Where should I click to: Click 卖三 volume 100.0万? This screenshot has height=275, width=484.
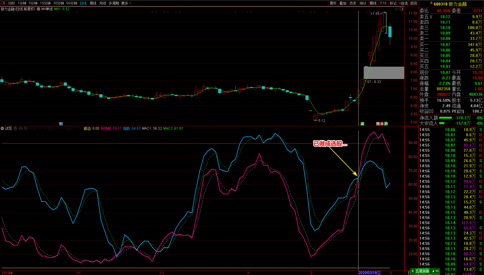pyautogui.click(x=475, y=28)
